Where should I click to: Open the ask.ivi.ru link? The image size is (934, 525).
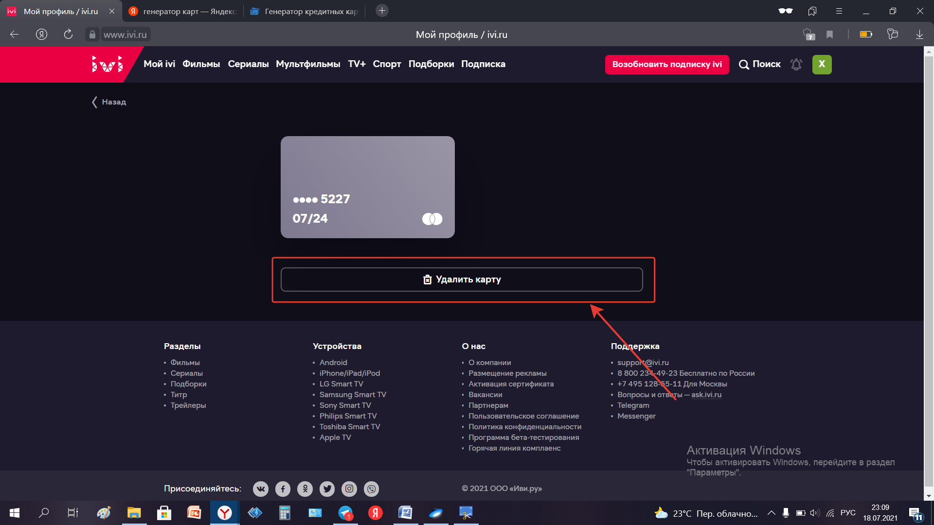706,395
